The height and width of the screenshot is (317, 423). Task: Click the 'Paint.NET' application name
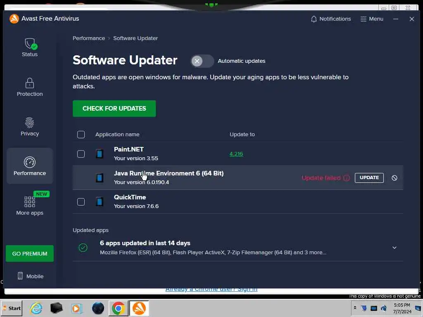point(129,149)
